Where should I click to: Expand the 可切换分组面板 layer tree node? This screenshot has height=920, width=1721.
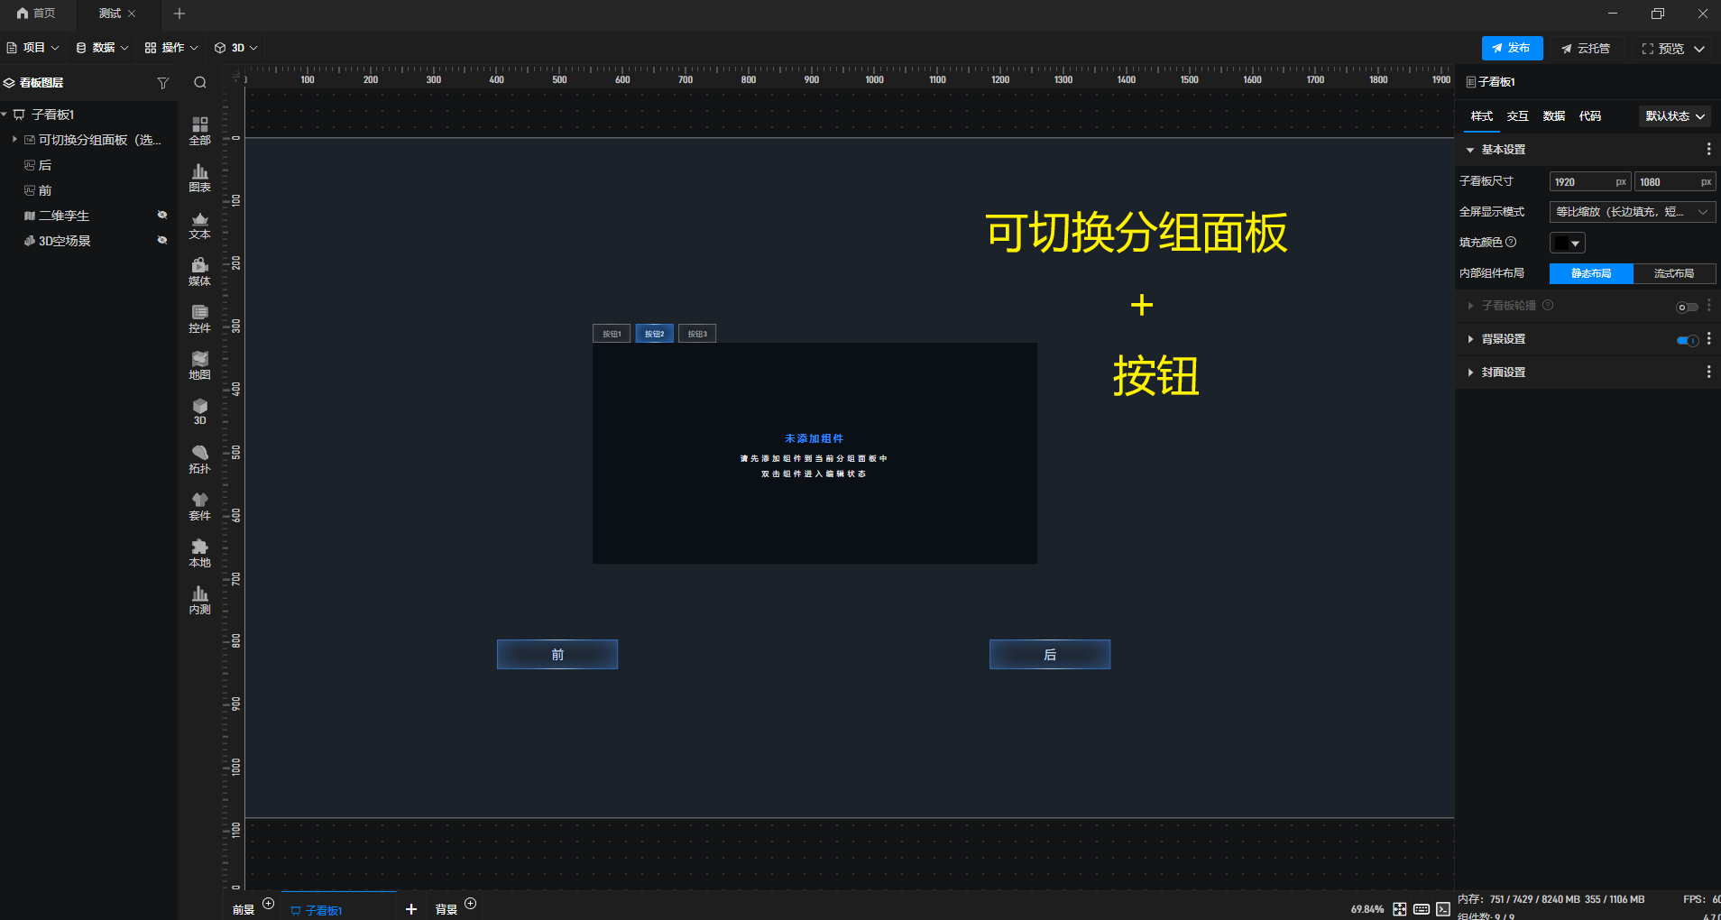14,140
